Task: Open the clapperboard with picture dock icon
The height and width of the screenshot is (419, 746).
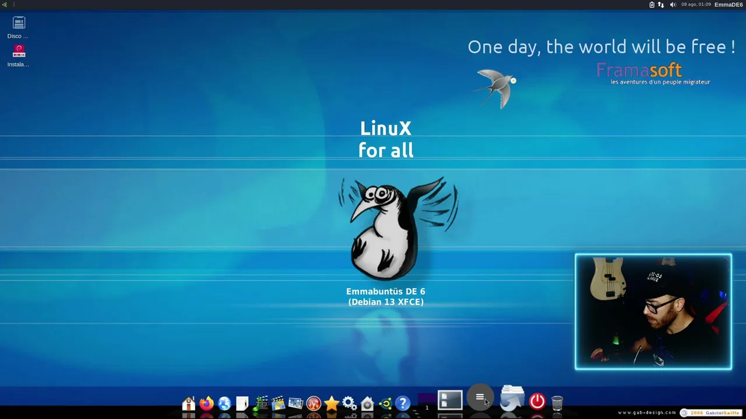Action: 278,403
